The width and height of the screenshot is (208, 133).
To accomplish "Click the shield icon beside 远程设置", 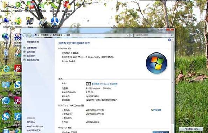I will click(25, 52).
